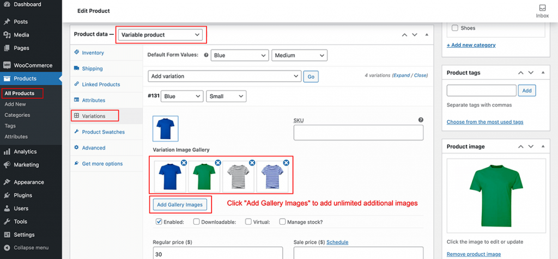
Task: Open the Variable product type dropdown
Action: point(160,35)
